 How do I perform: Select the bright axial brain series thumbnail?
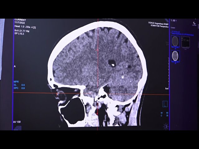[x=175, y=56]
